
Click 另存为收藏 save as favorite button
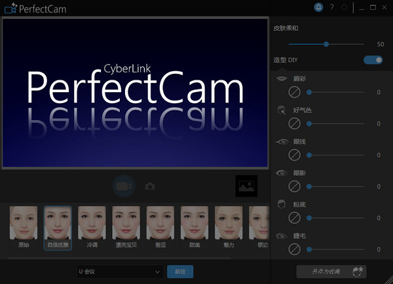tap(331, 272)
